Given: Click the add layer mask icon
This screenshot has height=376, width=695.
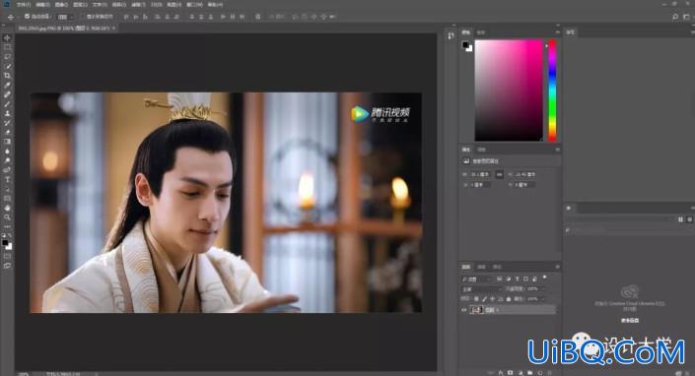Looking at the screenshot, I should pos(511,373).
